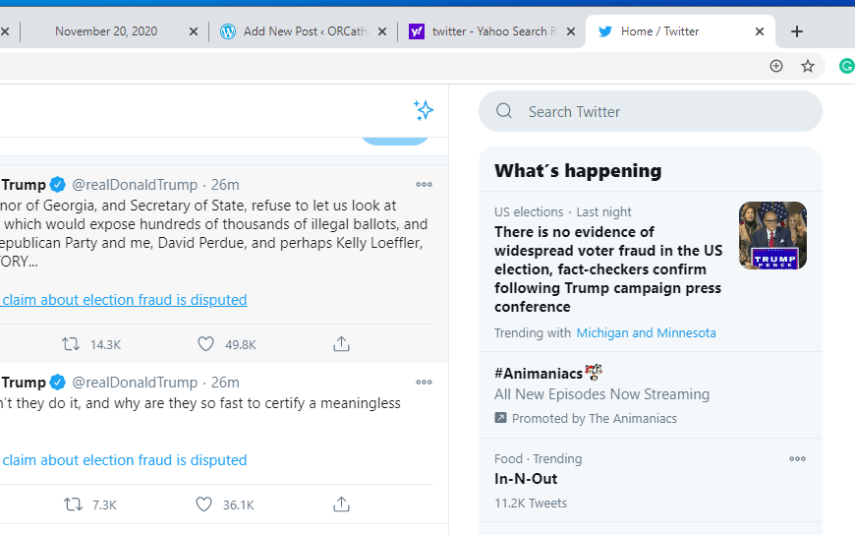
Task: Open a new browser tab
Action: click(x=797, y=31)
